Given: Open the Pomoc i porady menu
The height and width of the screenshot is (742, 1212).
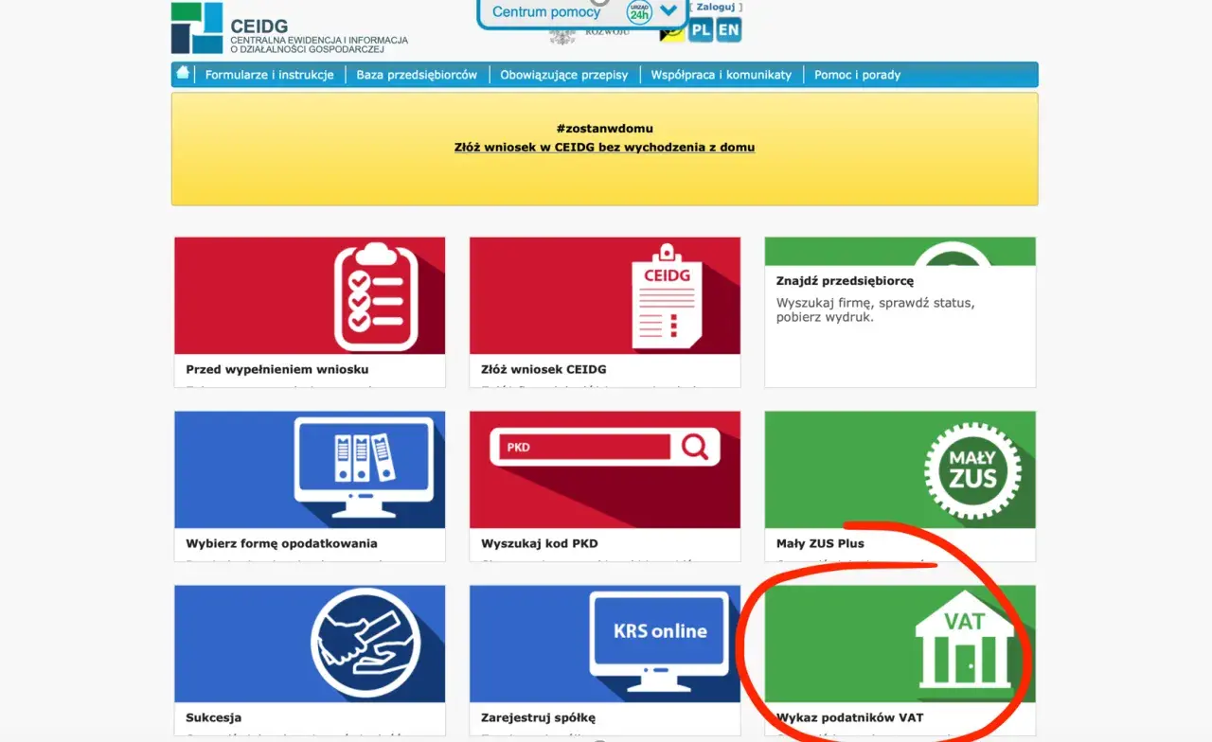Looking at the screenshot, I should pos(858,75).
